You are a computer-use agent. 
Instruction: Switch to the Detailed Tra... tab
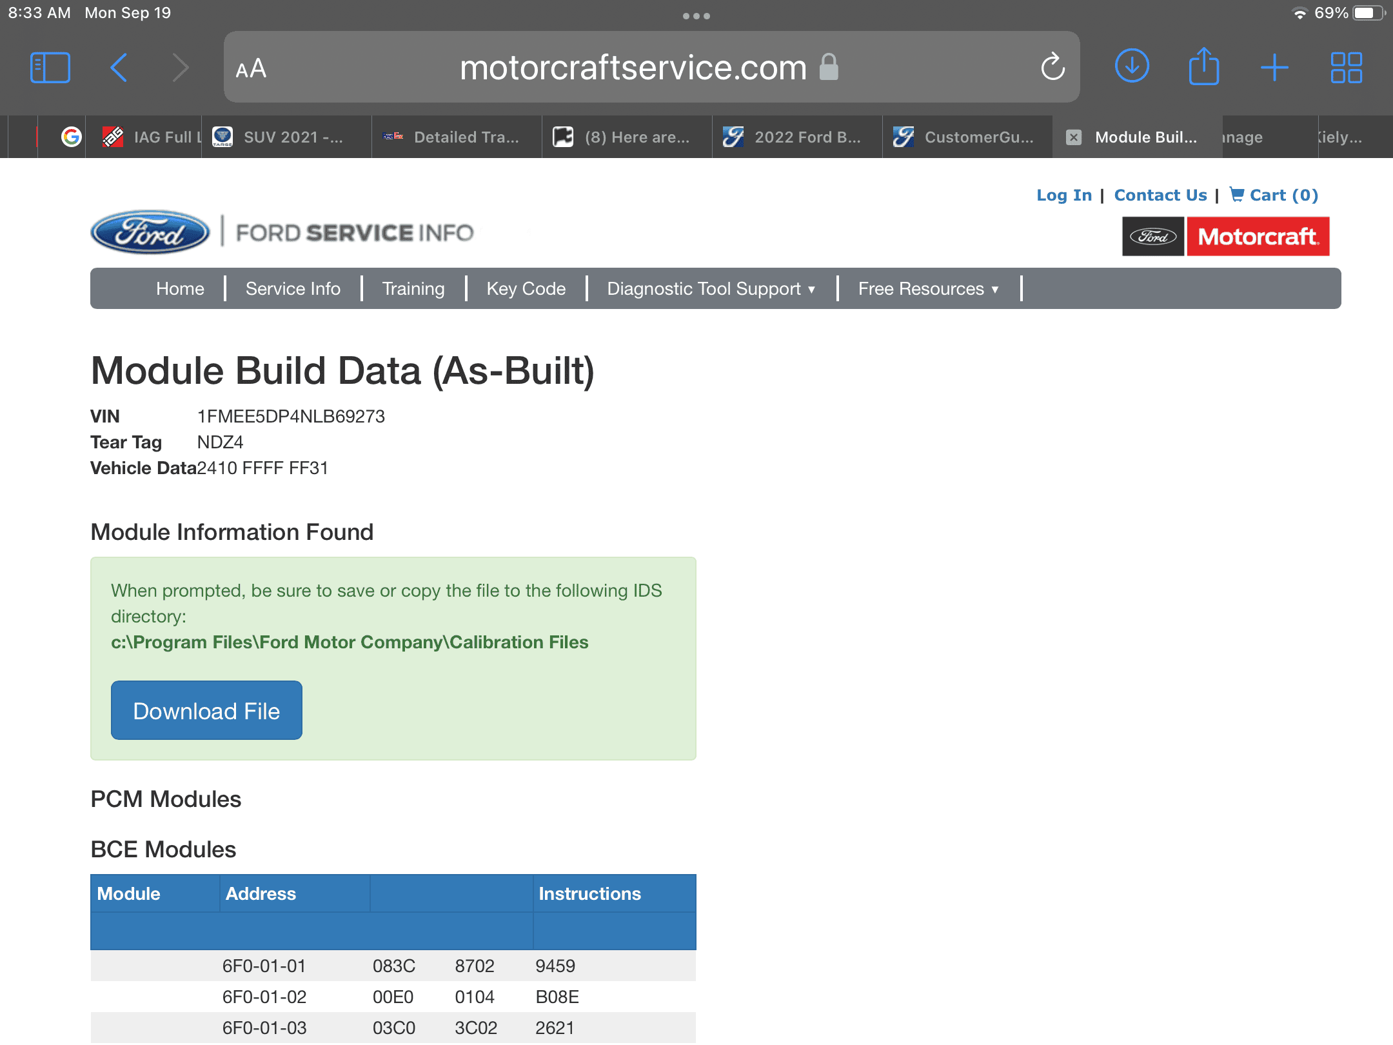pyautogui.click(x=457, y=137)
